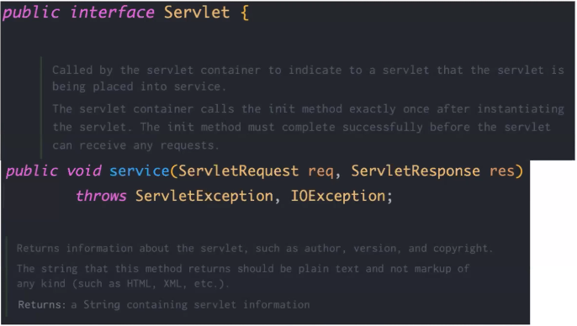This screenshot has height=326, width=577.
Task: Click 'public' before the void keyword
Action: (32, 171)
